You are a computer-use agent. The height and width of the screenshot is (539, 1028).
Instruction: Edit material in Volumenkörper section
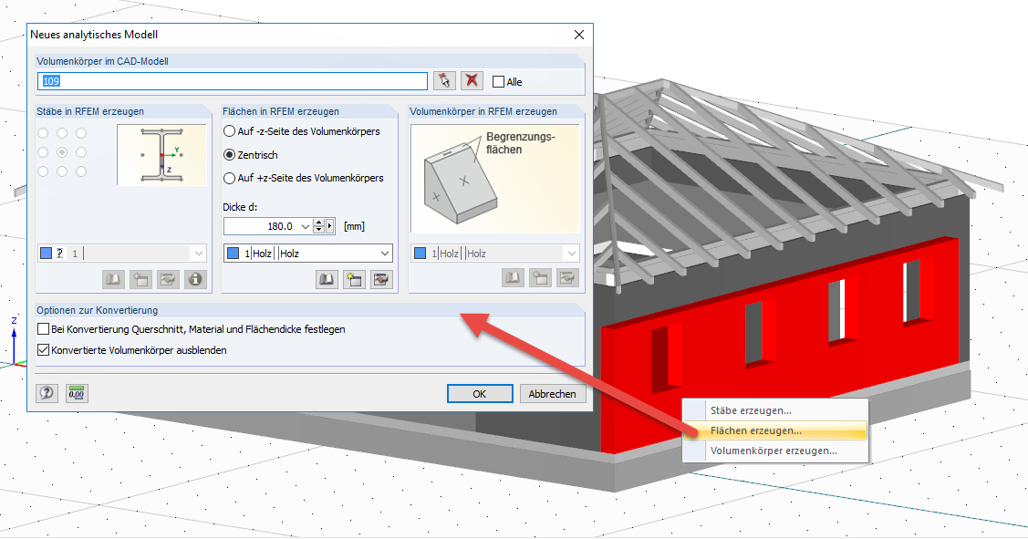point(567,278)
